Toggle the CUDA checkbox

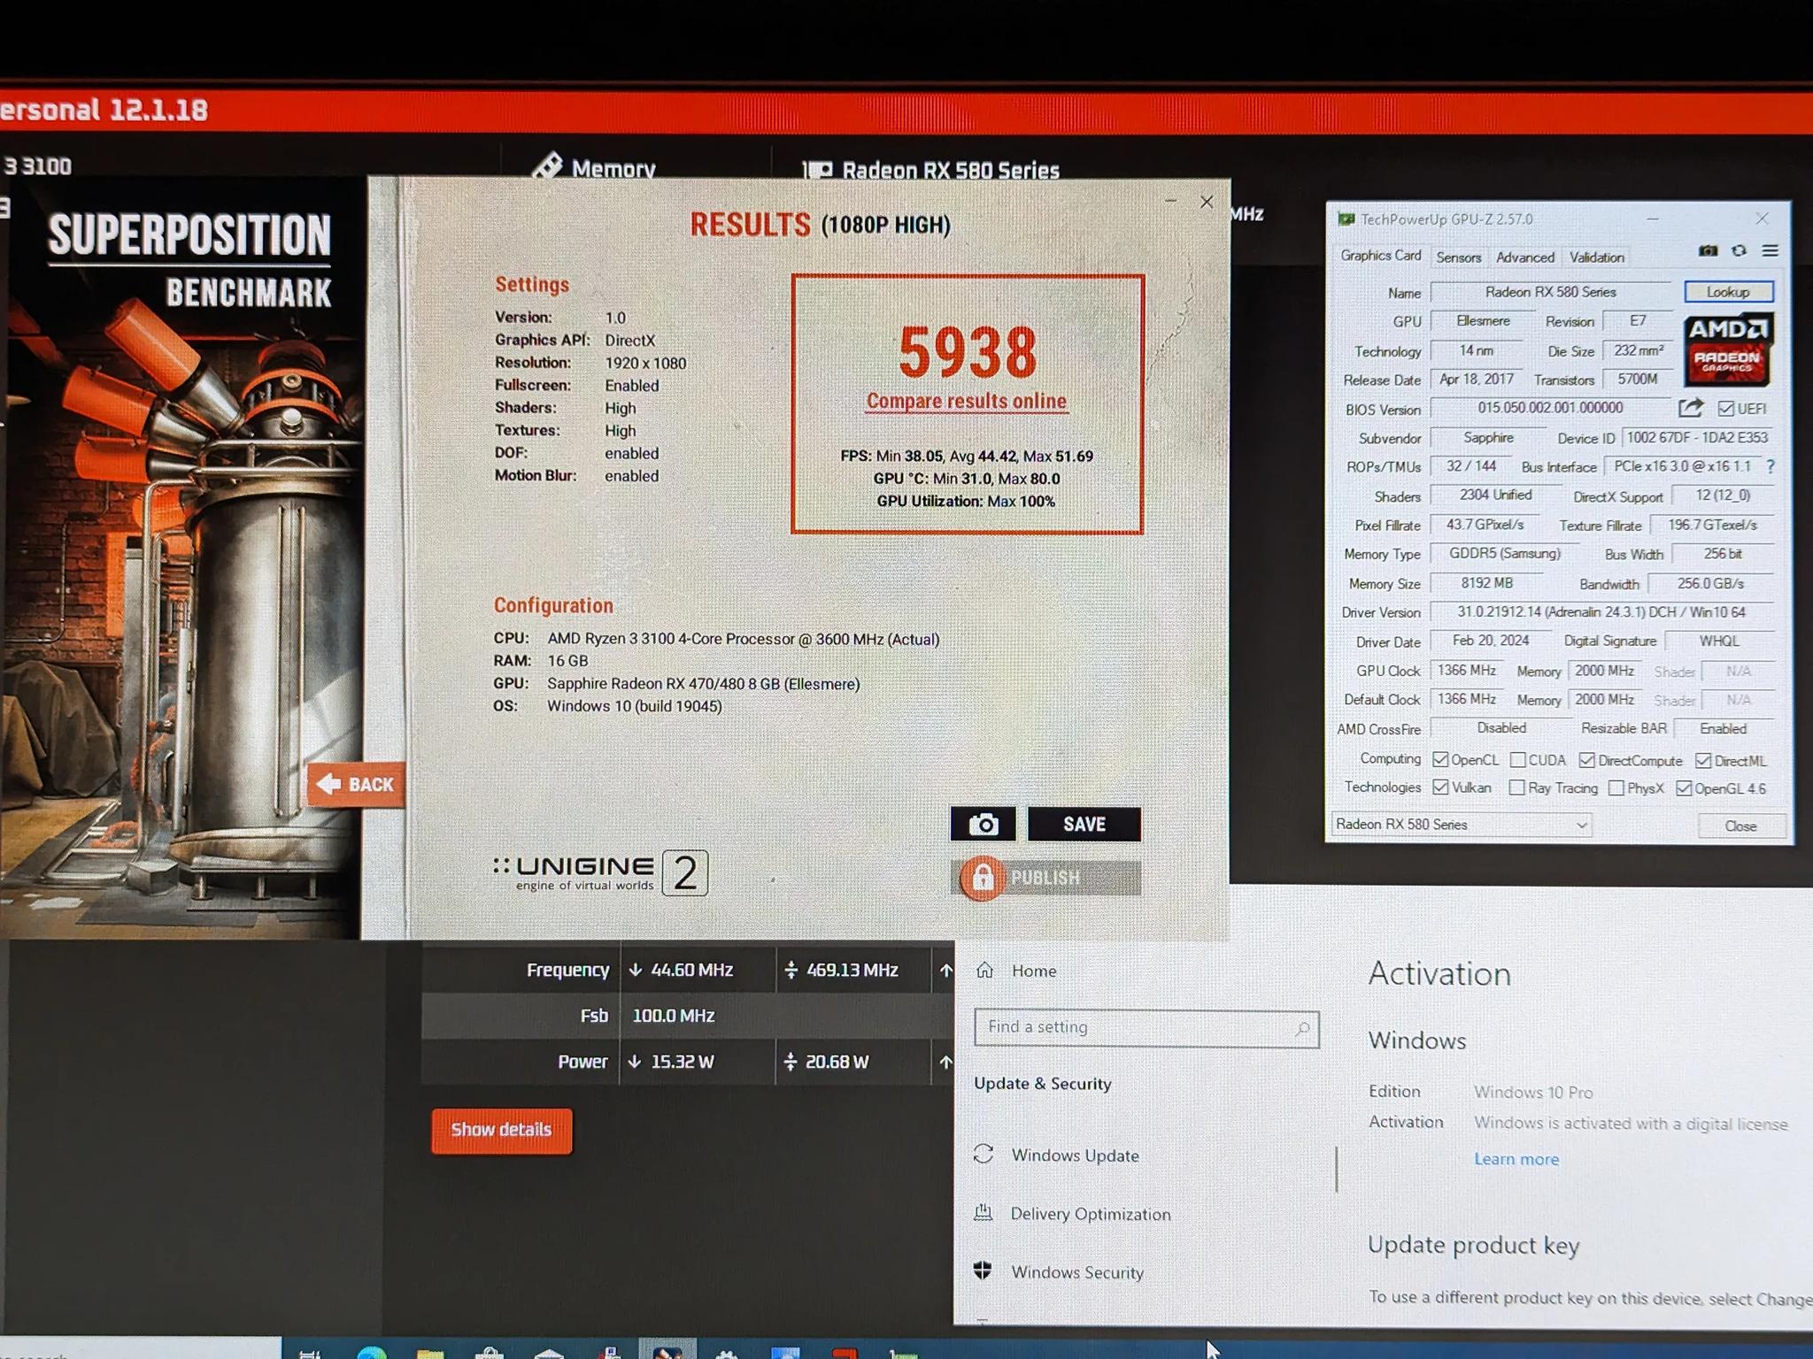click(1517, 760)
